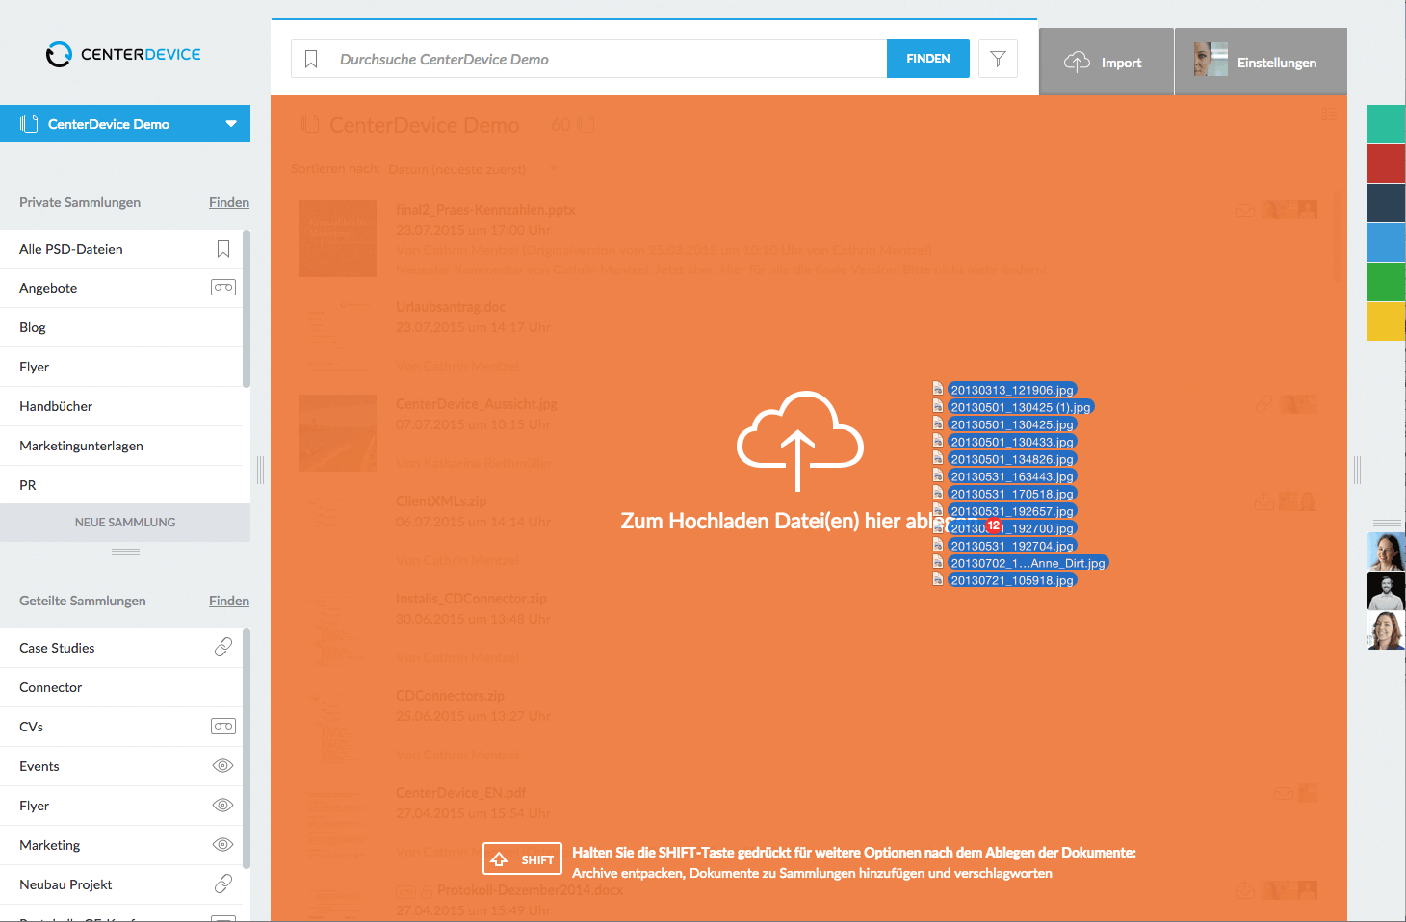Click dragged file 20130501_130433.jpg
Screen dimensions: 1406x922
pos(1011,442)
